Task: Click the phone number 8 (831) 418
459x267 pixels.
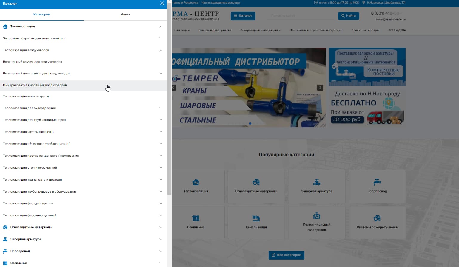Action: point(387,13)
